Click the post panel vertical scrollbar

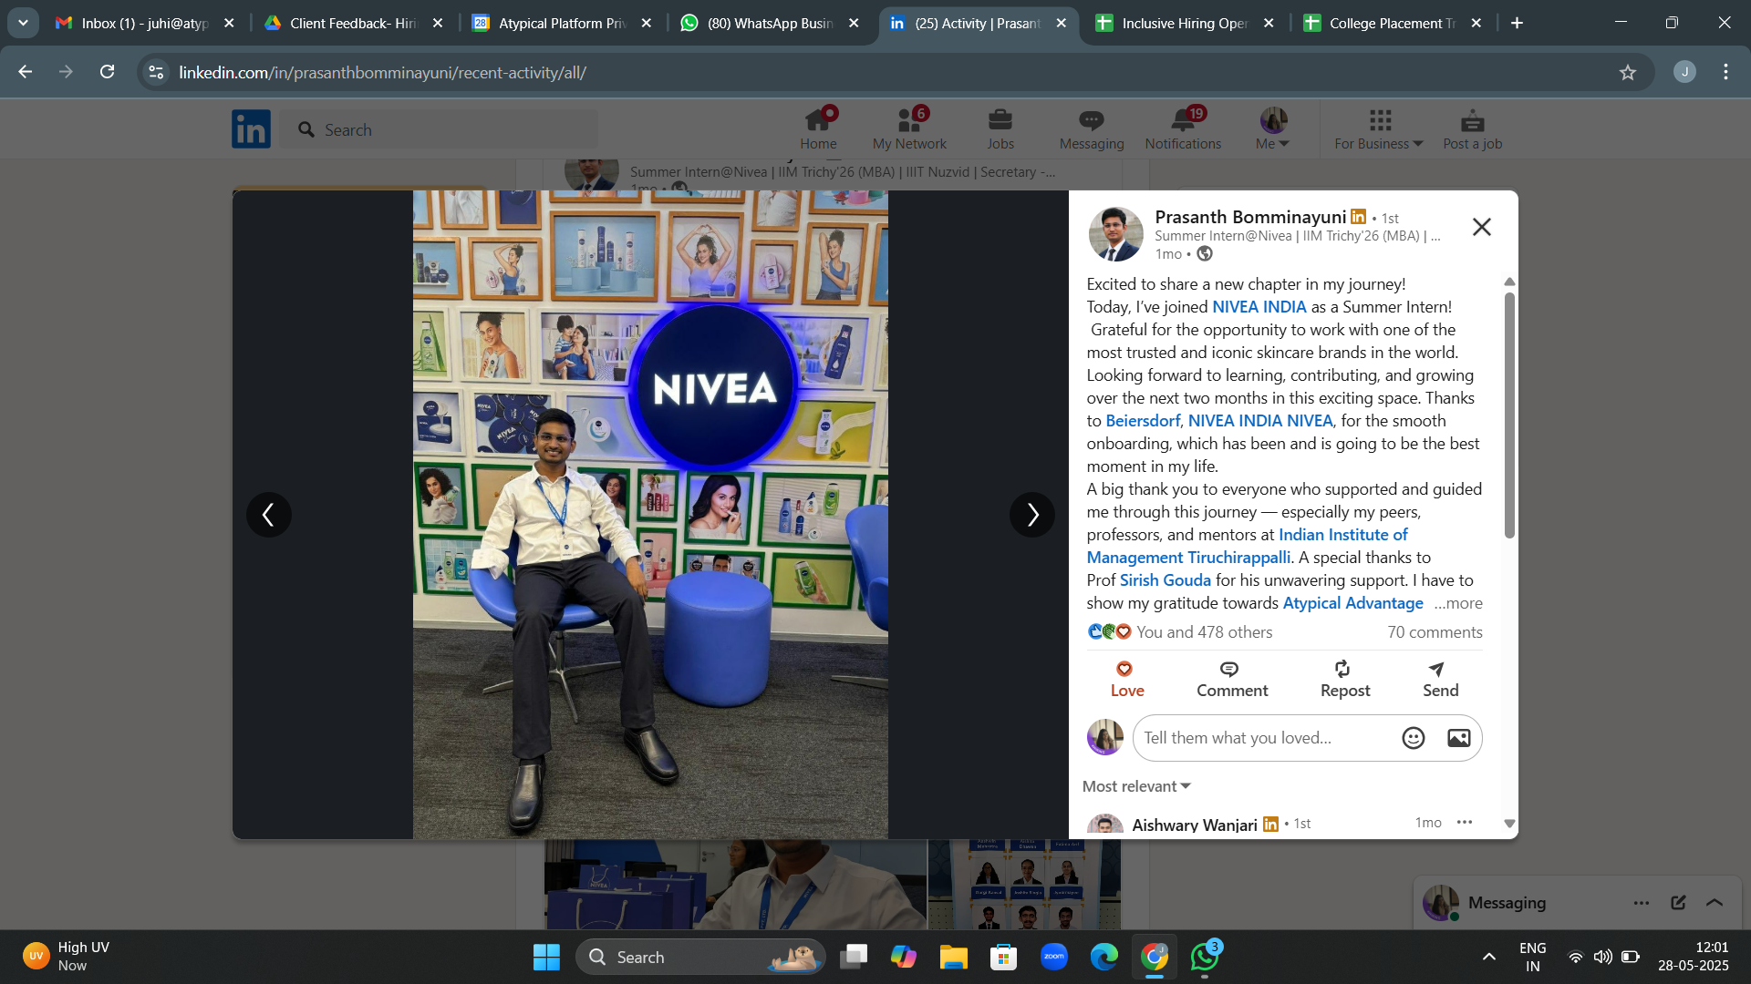[x=1509, y=415]
